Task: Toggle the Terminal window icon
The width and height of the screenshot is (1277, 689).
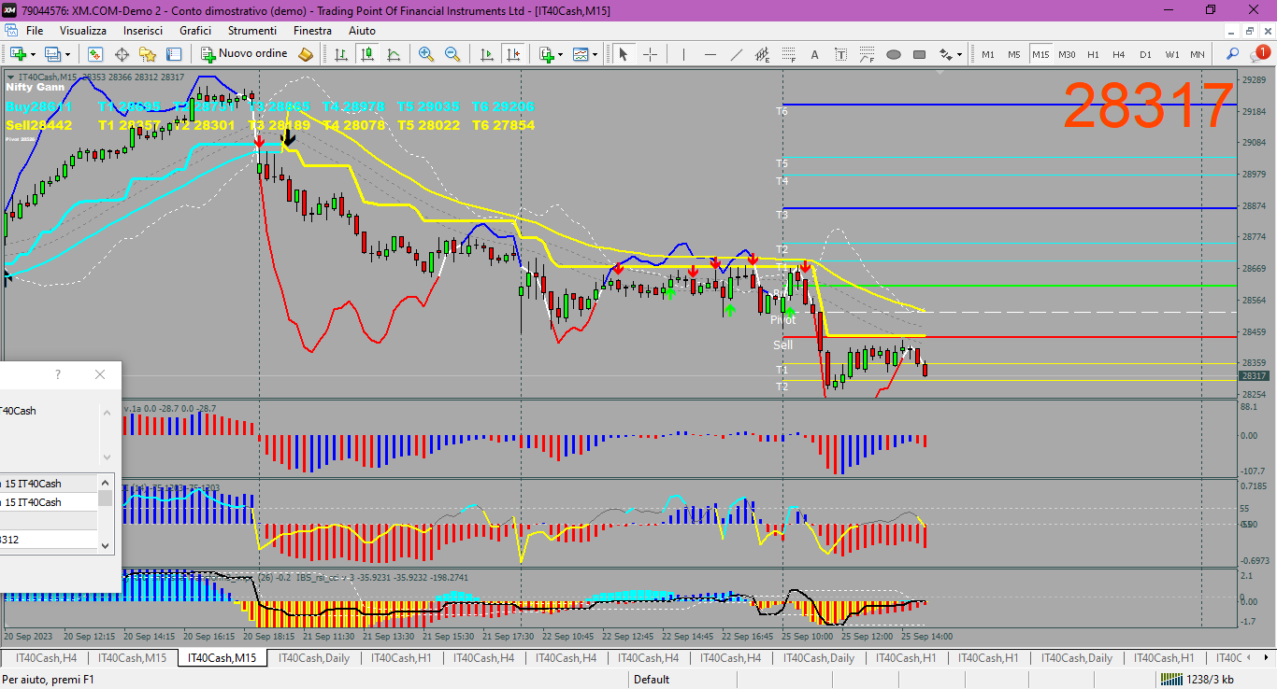Action: 174,54
